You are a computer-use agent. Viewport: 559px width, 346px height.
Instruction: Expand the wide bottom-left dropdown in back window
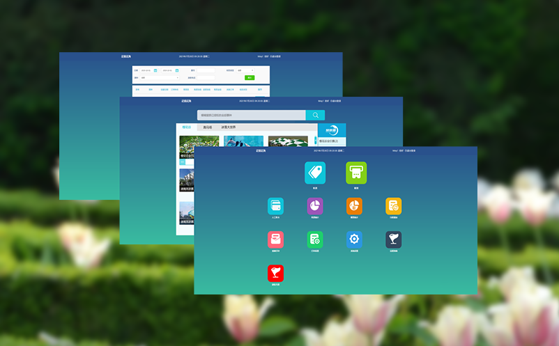160,77
